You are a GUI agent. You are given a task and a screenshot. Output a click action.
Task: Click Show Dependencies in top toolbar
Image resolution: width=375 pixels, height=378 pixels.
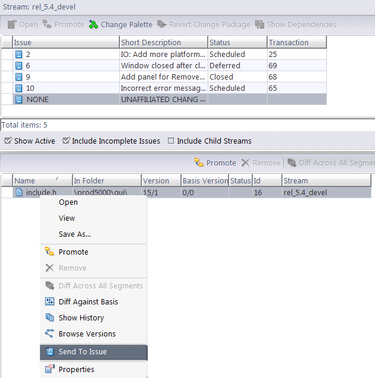pyautogui.click(x=295, y=24)
